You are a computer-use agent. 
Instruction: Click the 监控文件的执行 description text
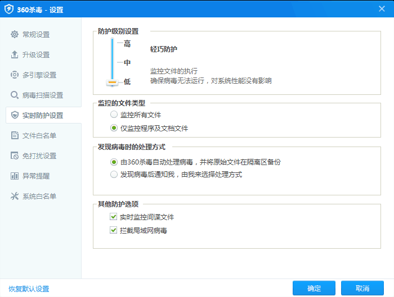[174, 71]
